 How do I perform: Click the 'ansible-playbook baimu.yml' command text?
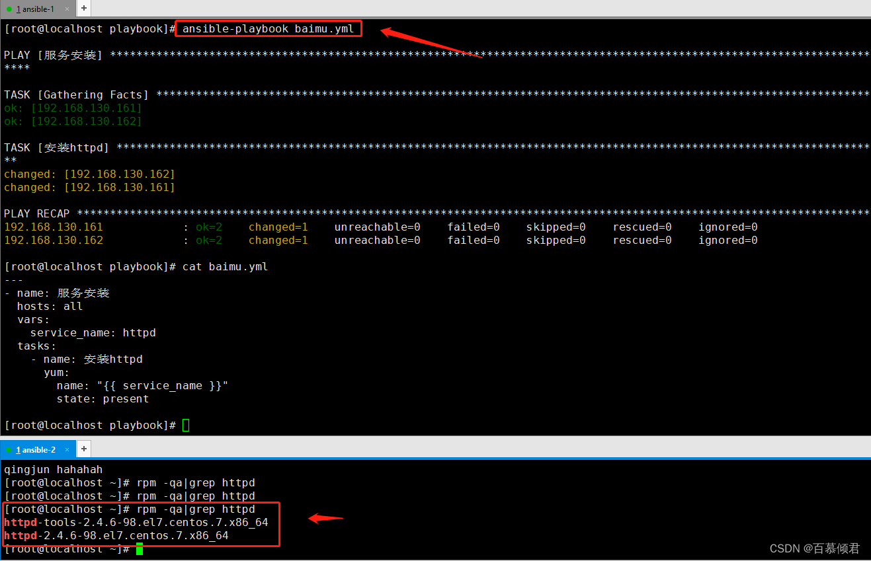[x=269, y=29]
